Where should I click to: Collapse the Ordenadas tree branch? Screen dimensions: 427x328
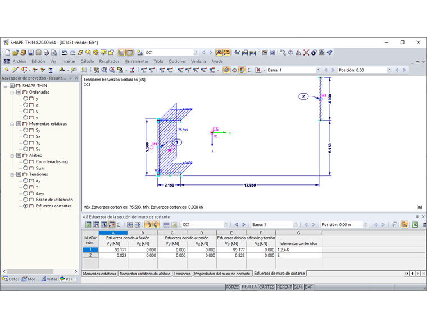(12, 92)
